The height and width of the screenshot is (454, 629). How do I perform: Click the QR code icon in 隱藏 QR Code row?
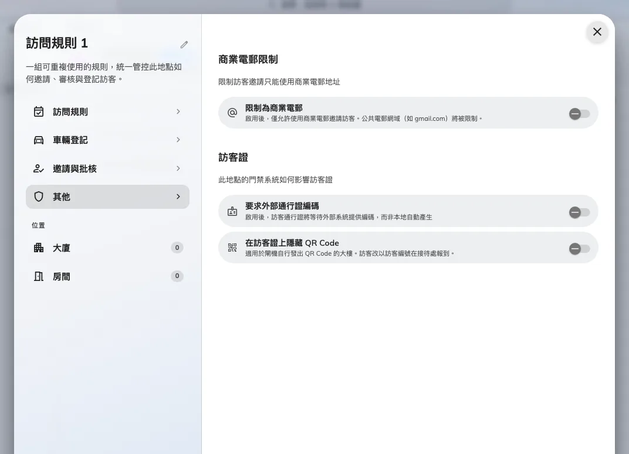click(x=232, y=248)
